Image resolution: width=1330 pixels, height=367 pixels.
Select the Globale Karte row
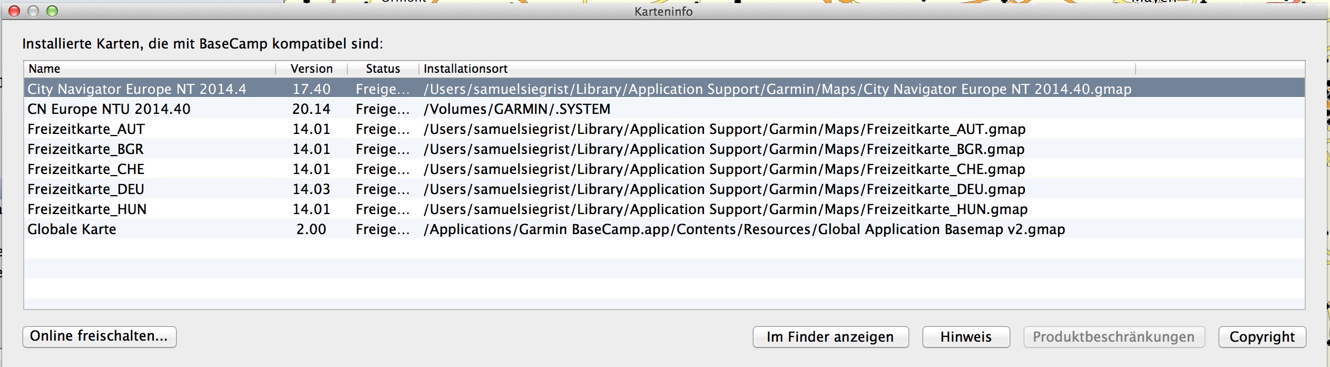coord(664,229)
